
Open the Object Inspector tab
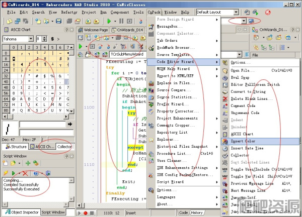click(21, 212)
